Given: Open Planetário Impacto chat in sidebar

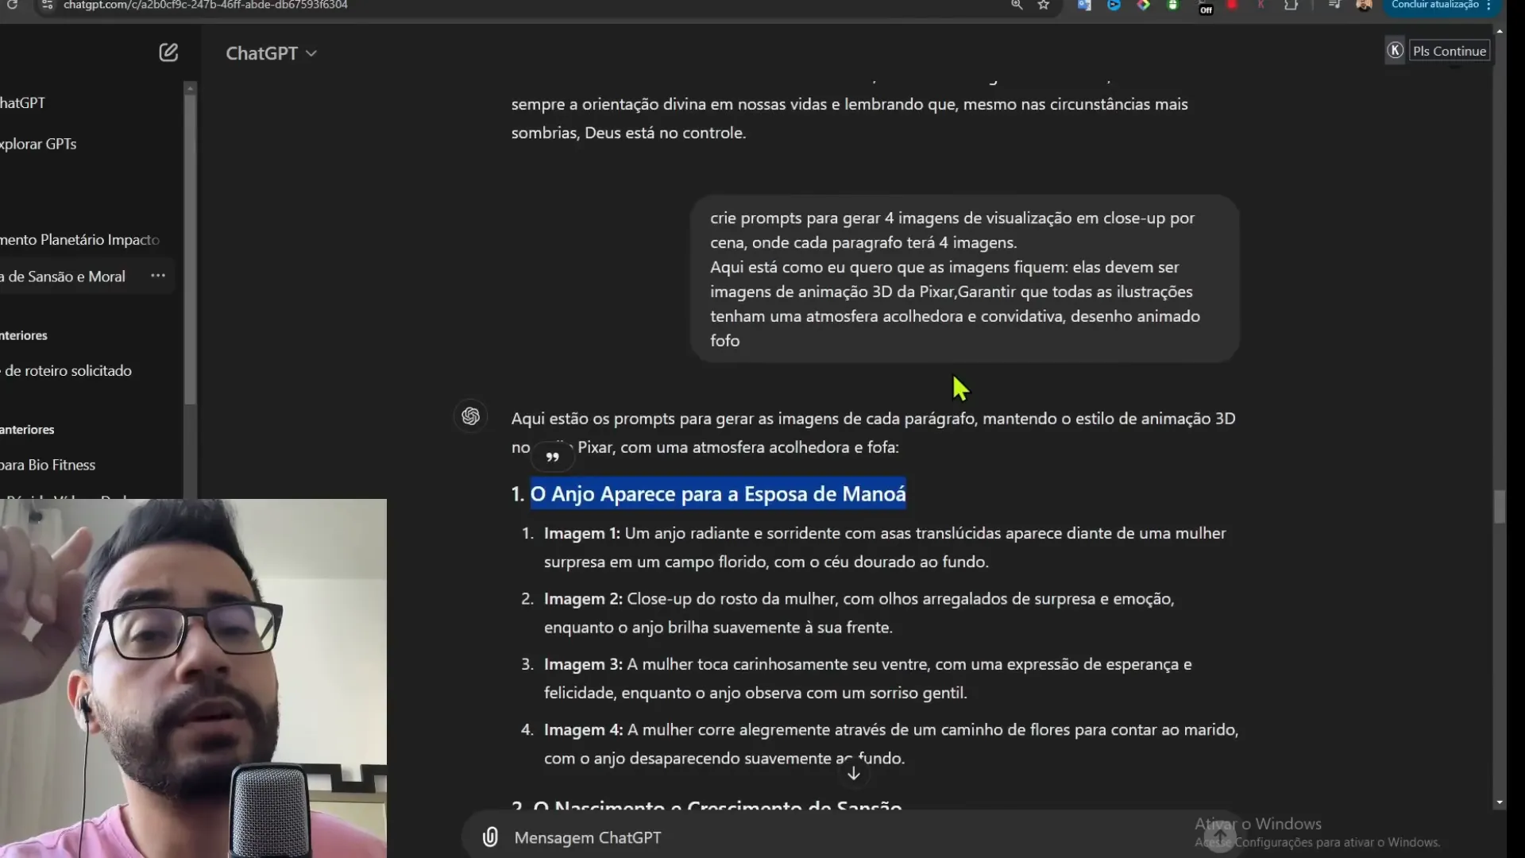Looking at the screenshot, I should [79, 239].
